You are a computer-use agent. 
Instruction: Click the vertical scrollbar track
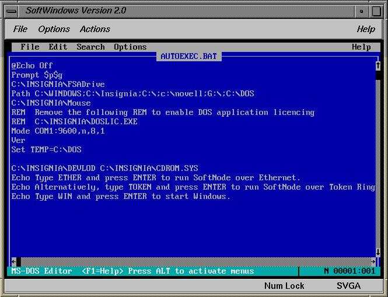point(378,163)
